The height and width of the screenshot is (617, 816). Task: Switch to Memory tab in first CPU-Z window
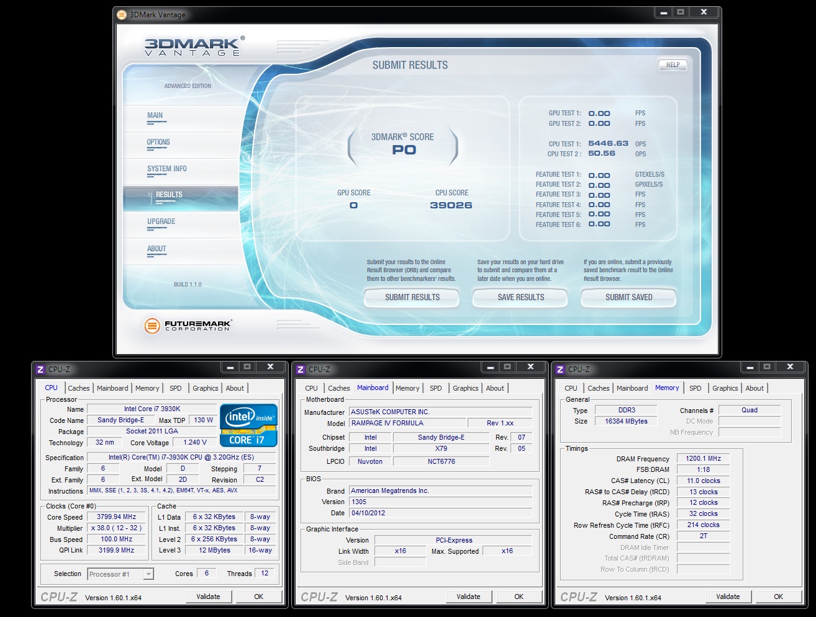pos(147,388)
